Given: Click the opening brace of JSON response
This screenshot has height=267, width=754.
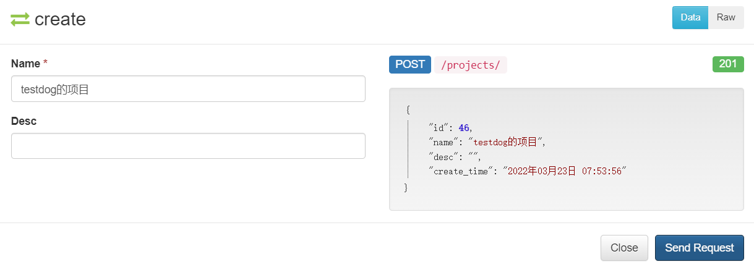Looking at the screenshot, I should click(x=408, y=110).
